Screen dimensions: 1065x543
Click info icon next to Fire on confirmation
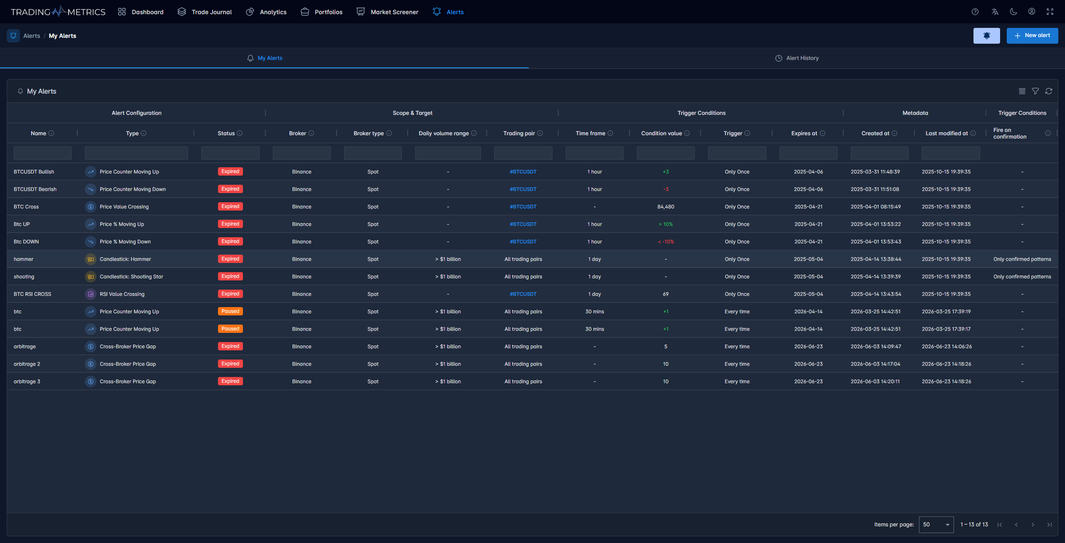(1048, 133)
